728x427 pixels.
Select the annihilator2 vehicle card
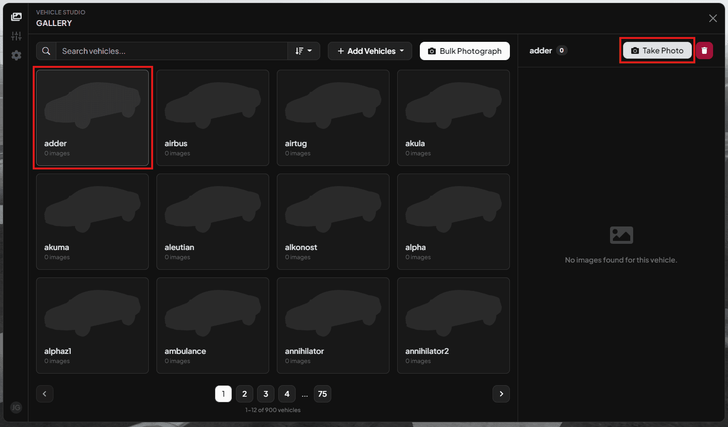pos(454,326)
